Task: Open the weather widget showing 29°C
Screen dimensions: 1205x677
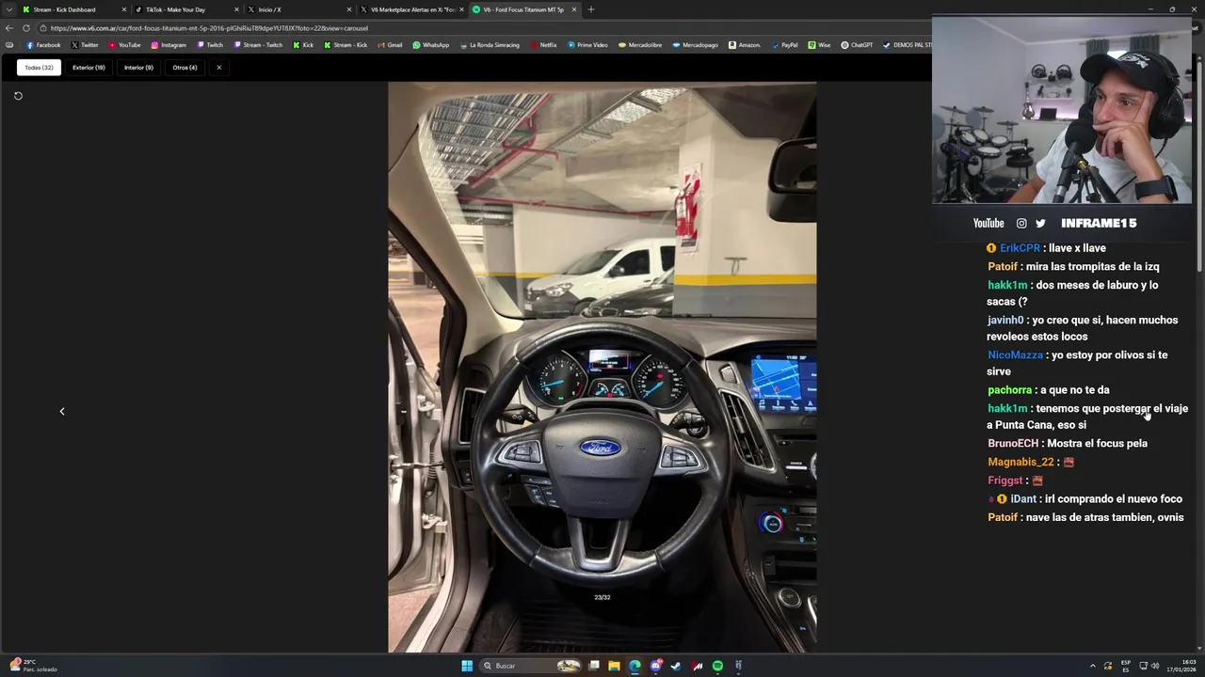Action: click(34, 666)
